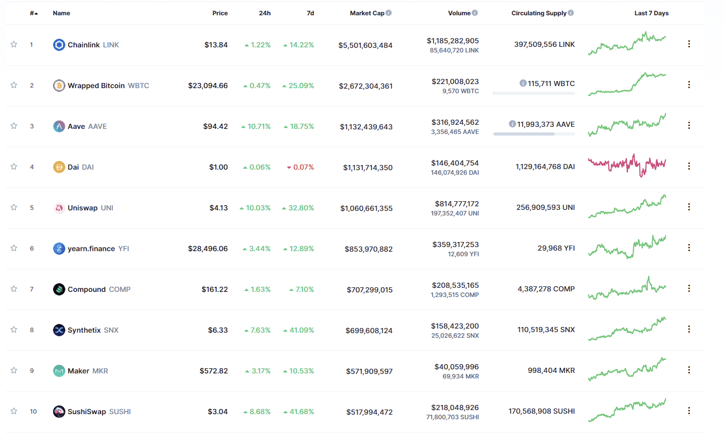Click Circulating Supply info icon
Viewport: 723px width, 433px height.
click(571, 13)
